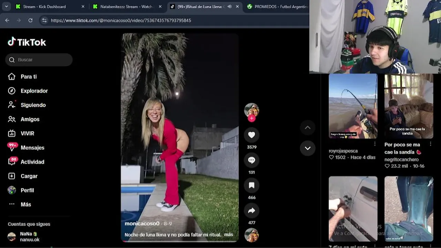The image size is (441, 248).
Task: Click the 3579 likes count
Action: [252, 147]
